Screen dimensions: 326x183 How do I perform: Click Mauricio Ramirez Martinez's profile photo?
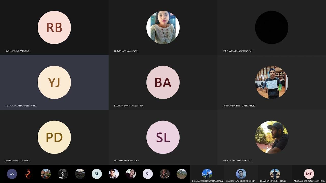(271, 137)
